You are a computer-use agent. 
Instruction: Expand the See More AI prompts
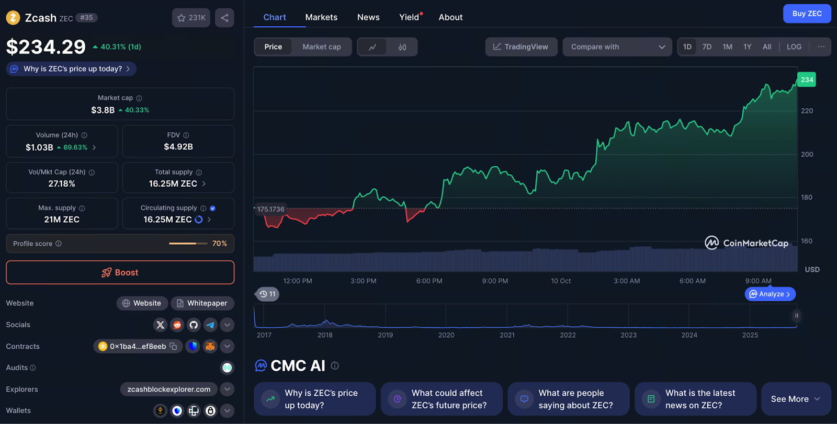coord(796,399)
